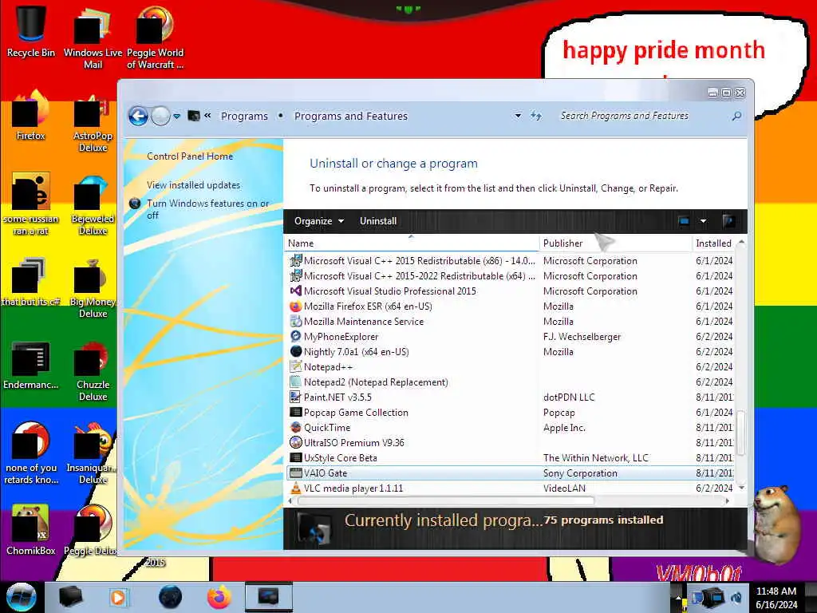Viewport: 817px width, 613px height.
Task: Click the refresh button in address bar
Action: (536, 116)
